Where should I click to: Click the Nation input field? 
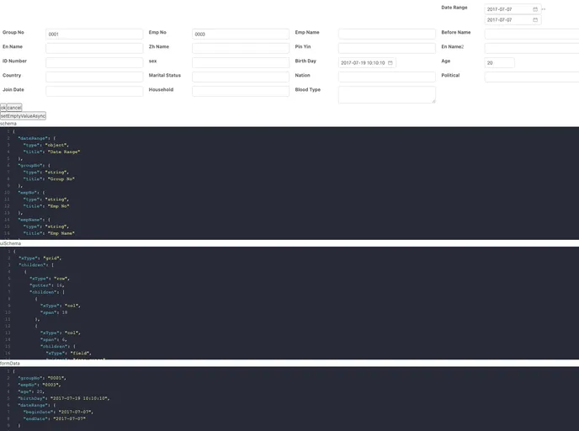(x=386, y=77)
